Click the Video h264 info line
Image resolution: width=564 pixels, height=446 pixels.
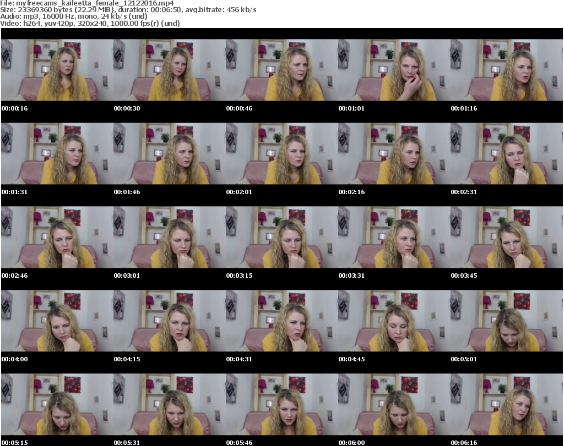[90, 23]
